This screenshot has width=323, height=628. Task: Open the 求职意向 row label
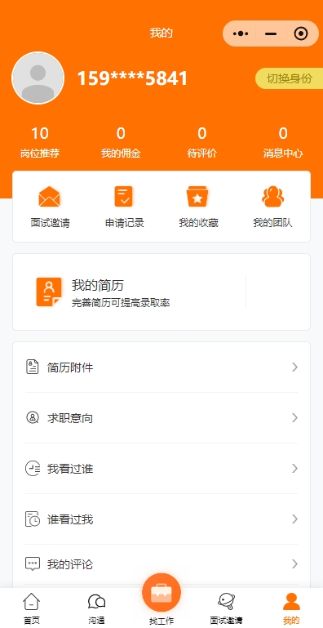[x=70, y=418]
